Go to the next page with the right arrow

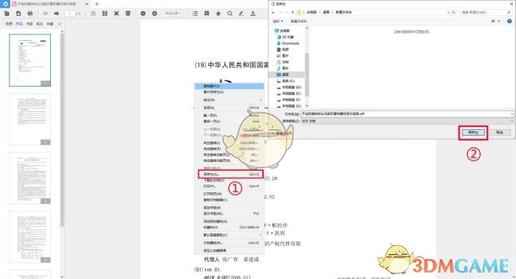tap(57, 14)
